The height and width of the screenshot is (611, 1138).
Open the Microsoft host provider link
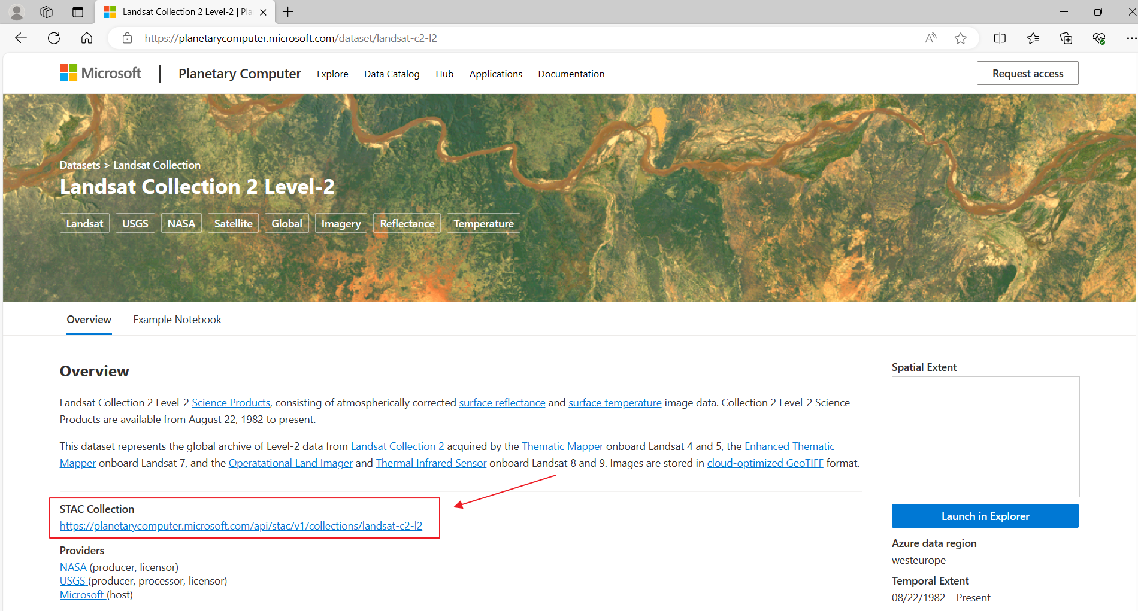[x=83, y=595]
